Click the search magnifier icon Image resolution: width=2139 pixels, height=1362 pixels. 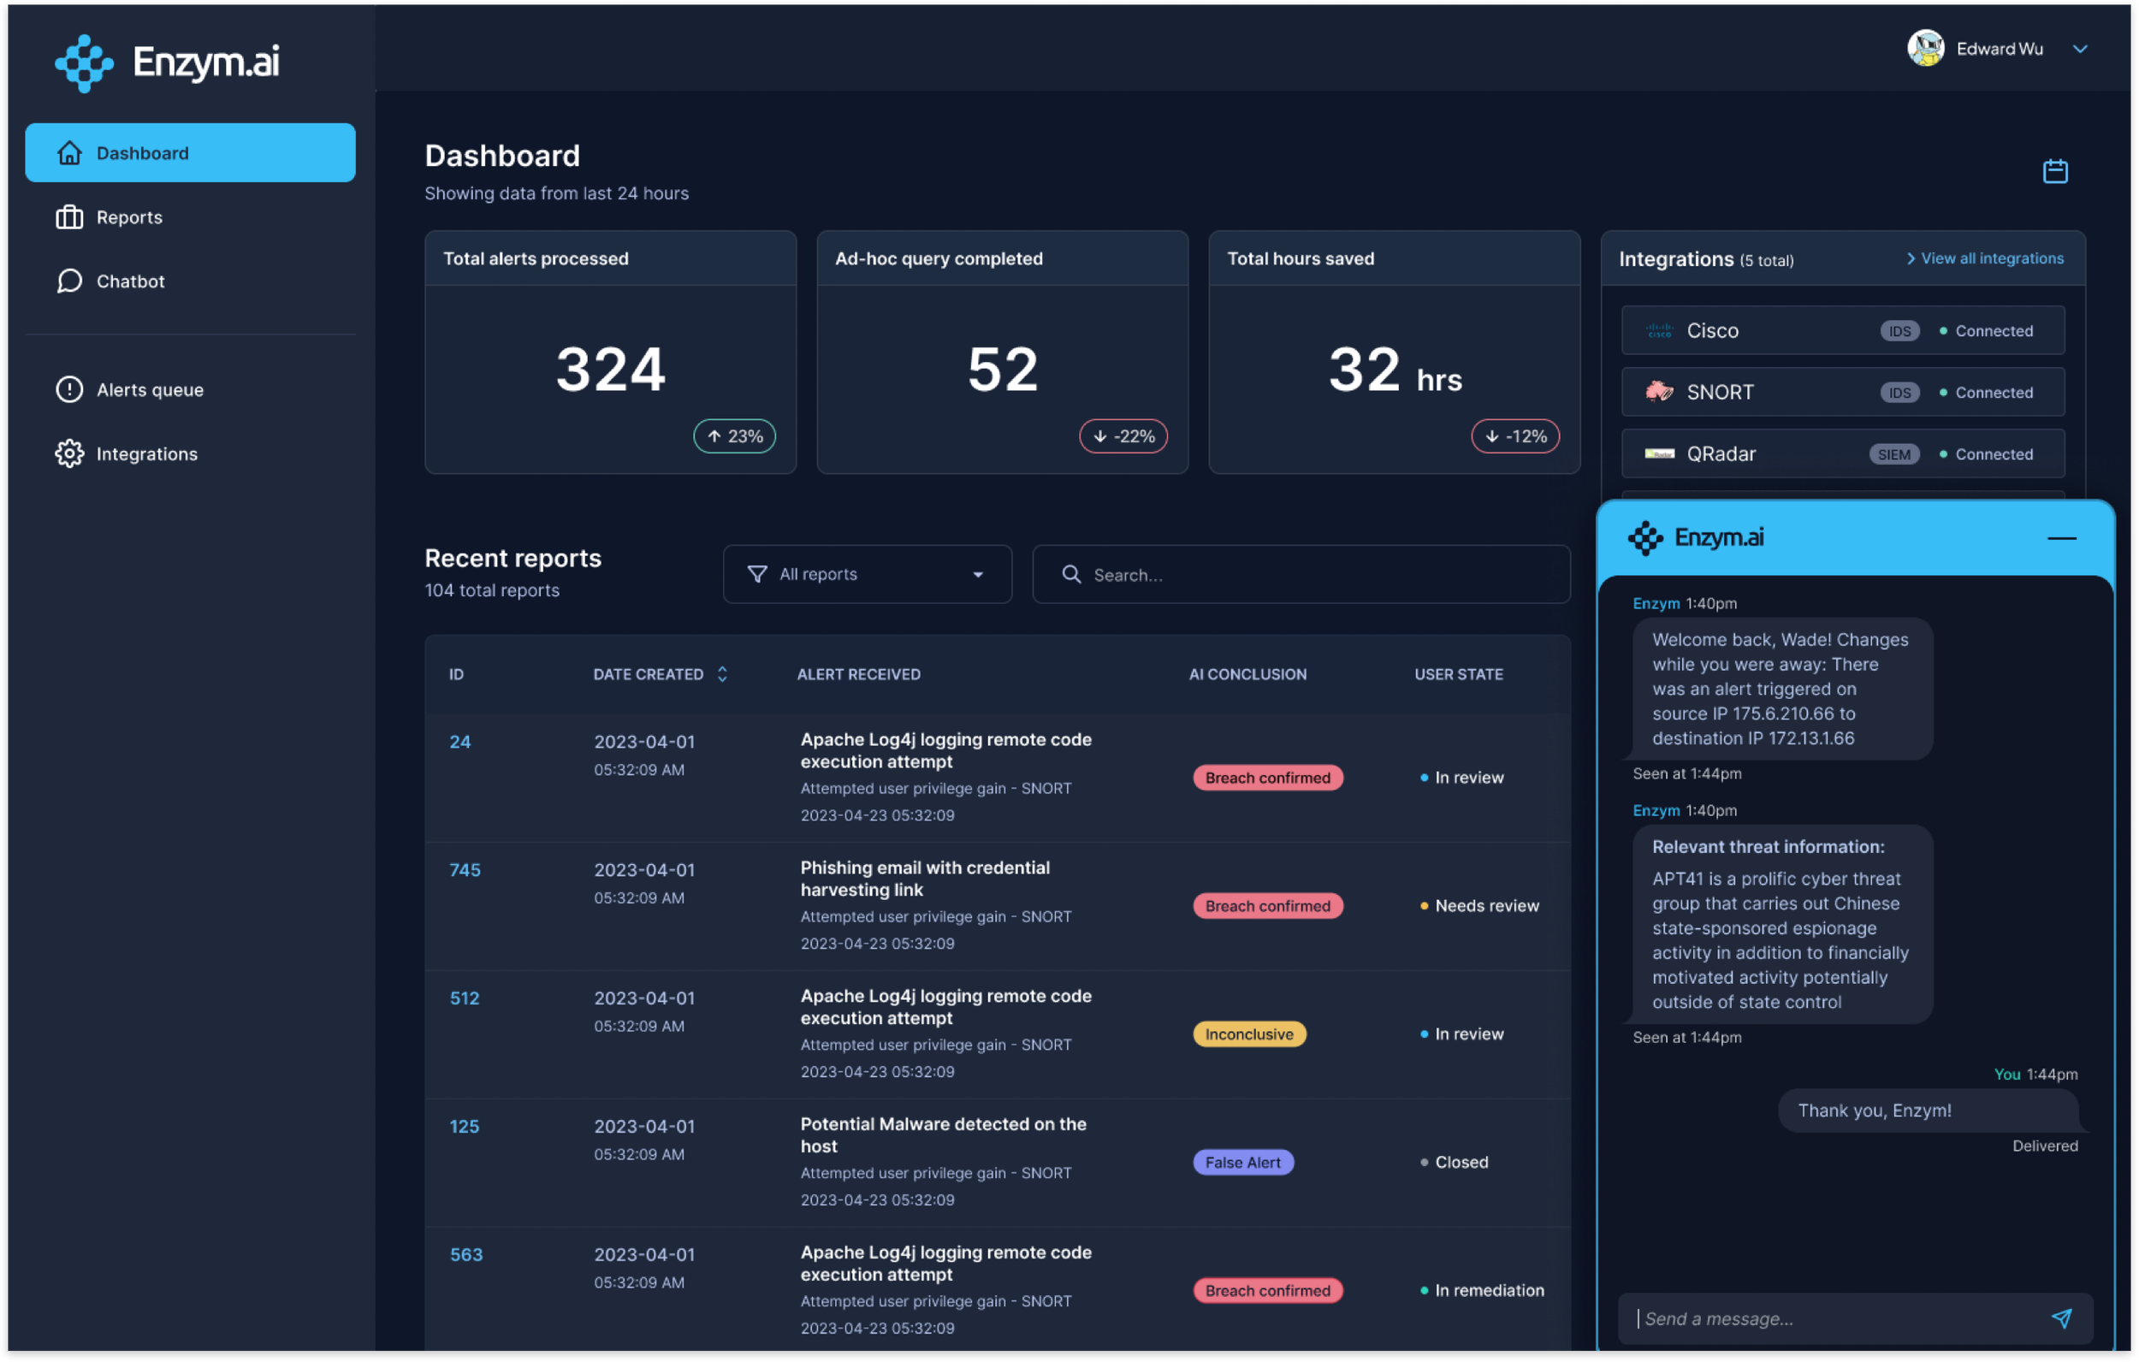click(x=1071, y=575)
